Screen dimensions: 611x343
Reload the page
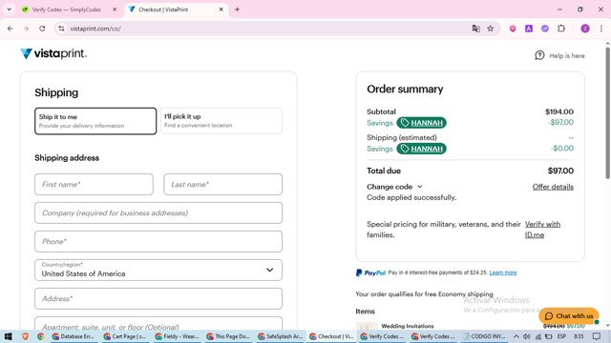(x=42, y=29)
